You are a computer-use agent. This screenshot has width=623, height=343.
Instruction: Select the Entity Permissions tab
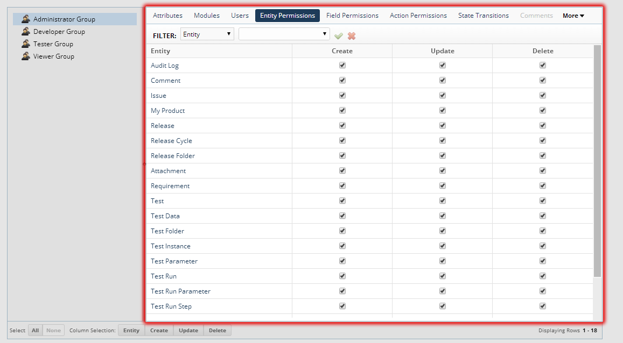287,16
